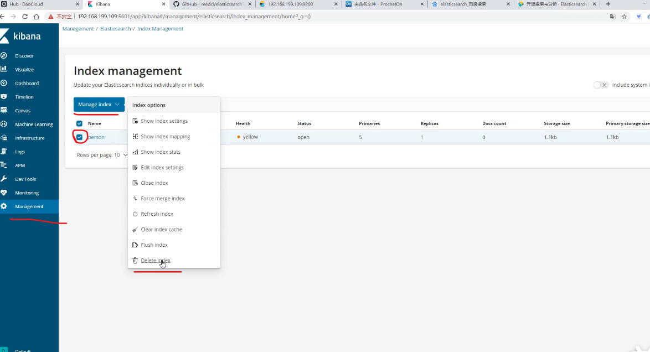
Task: Toggle the select-all checkbox in table header
Action: click(x=80, y=123)
